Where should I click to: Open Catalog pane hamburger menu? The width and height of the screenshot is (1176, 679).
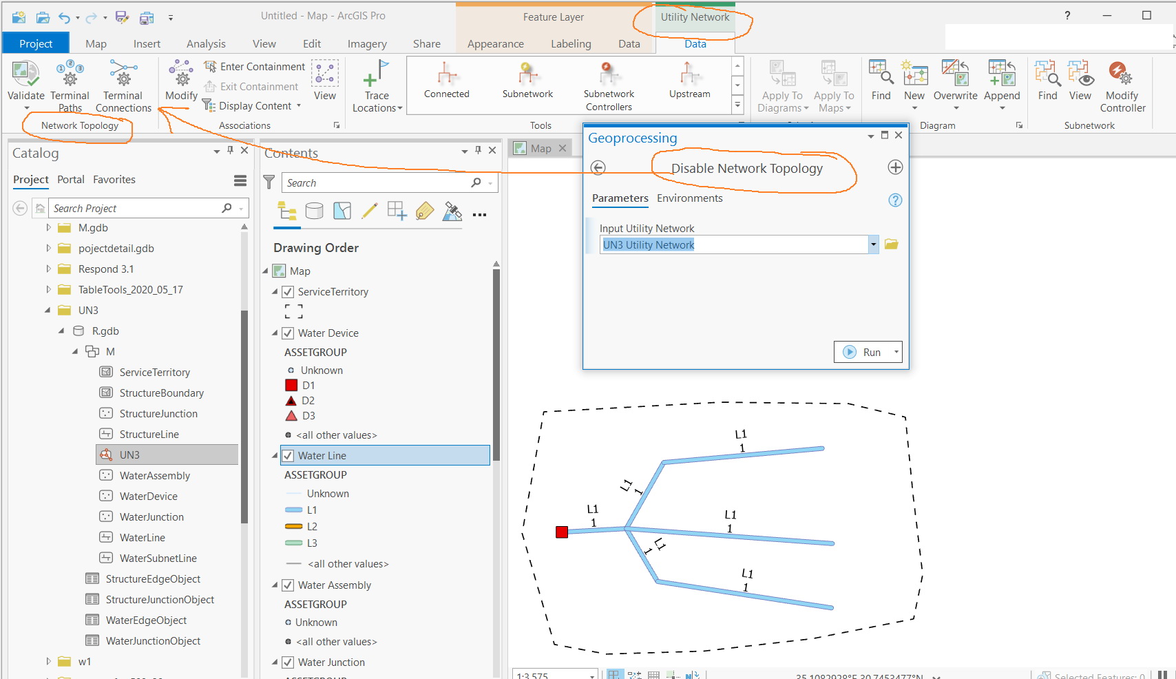(240, 180)
